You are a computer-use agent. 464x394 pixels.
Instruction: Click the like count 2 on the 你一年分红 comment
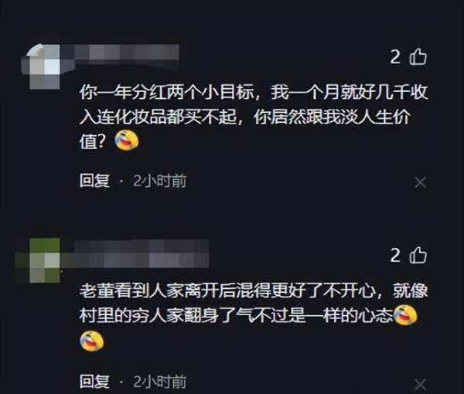(x=395, y=56)
